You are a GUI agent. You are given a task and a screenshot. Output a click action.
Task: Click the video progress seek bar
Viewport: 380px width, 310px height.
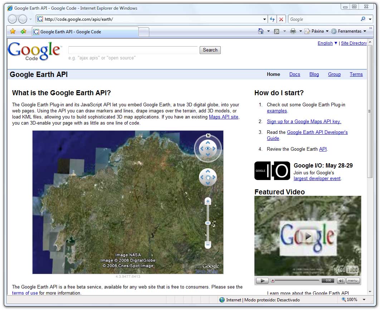pos(296,281)
